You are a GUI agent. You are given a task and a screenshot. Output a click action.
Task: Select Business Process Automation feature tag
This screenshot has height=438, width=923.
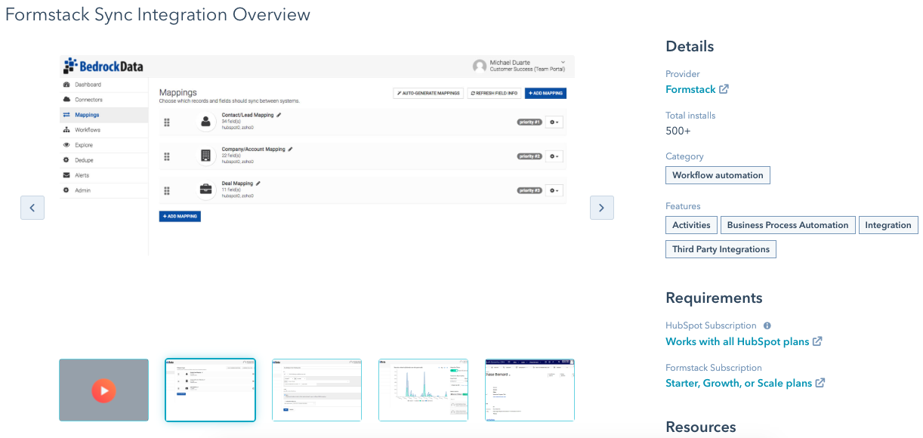click(x=788, y=225)
